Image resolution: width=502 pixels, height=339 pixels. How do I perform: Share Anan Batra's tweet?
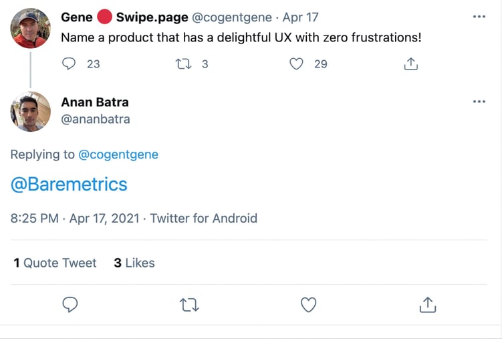427,305
